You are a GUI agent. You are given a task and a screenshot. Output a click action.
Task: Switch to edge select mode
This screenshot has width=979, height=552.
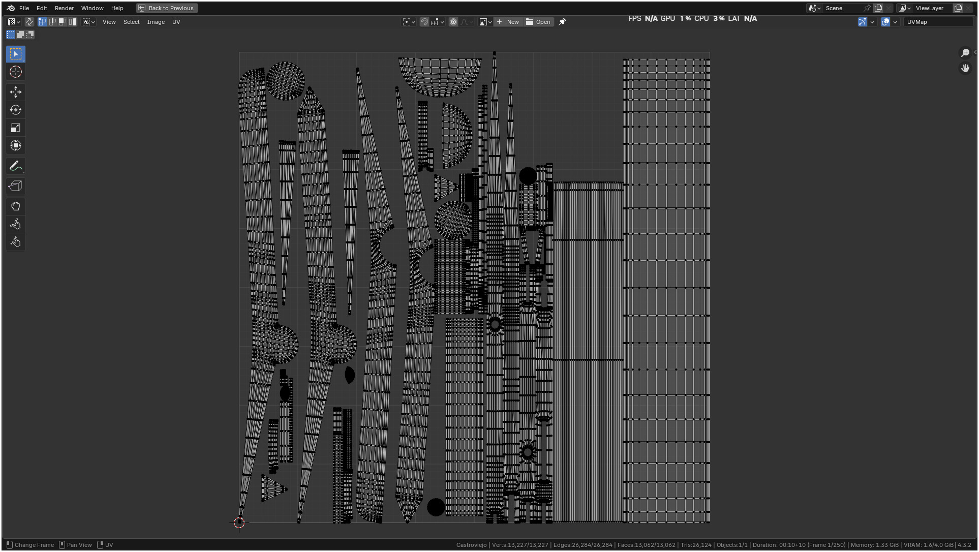click(x=52, y=22)
